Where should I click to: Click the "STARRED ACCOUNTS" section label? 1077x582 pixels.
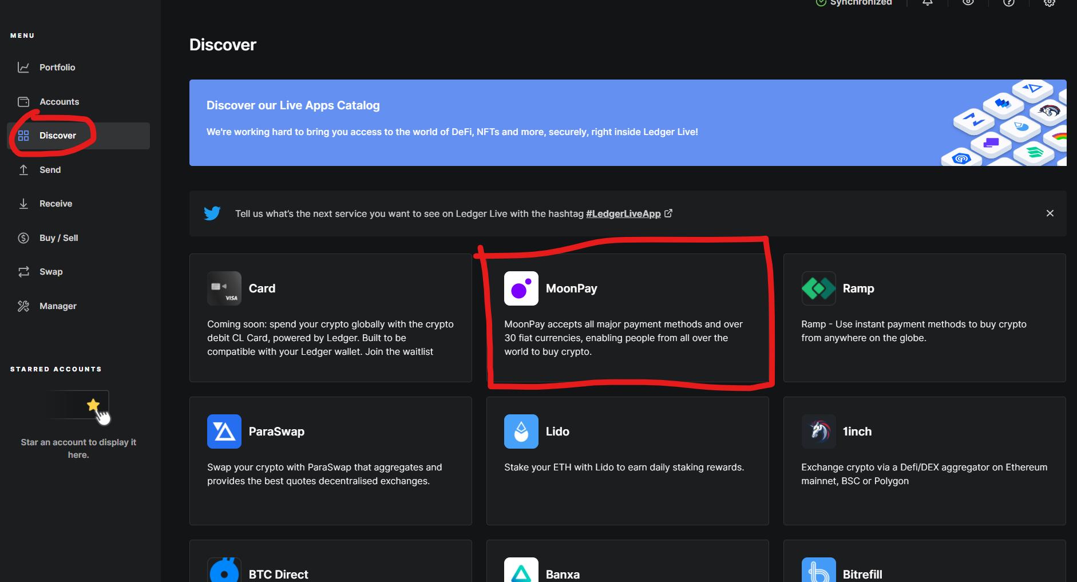tap(56, 369)
